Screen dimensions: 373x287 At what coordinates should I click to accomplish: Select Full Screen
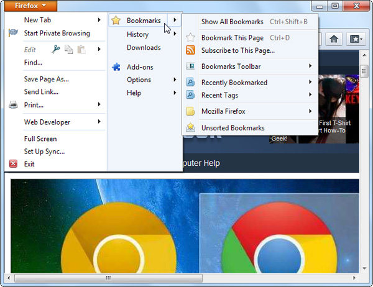pyautogui.click(x=55, y=139)
